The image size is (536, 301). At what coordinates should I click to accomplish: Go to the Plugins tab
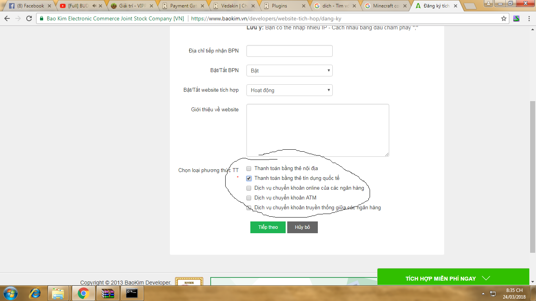pyautogui.click(x=284, y=6)
